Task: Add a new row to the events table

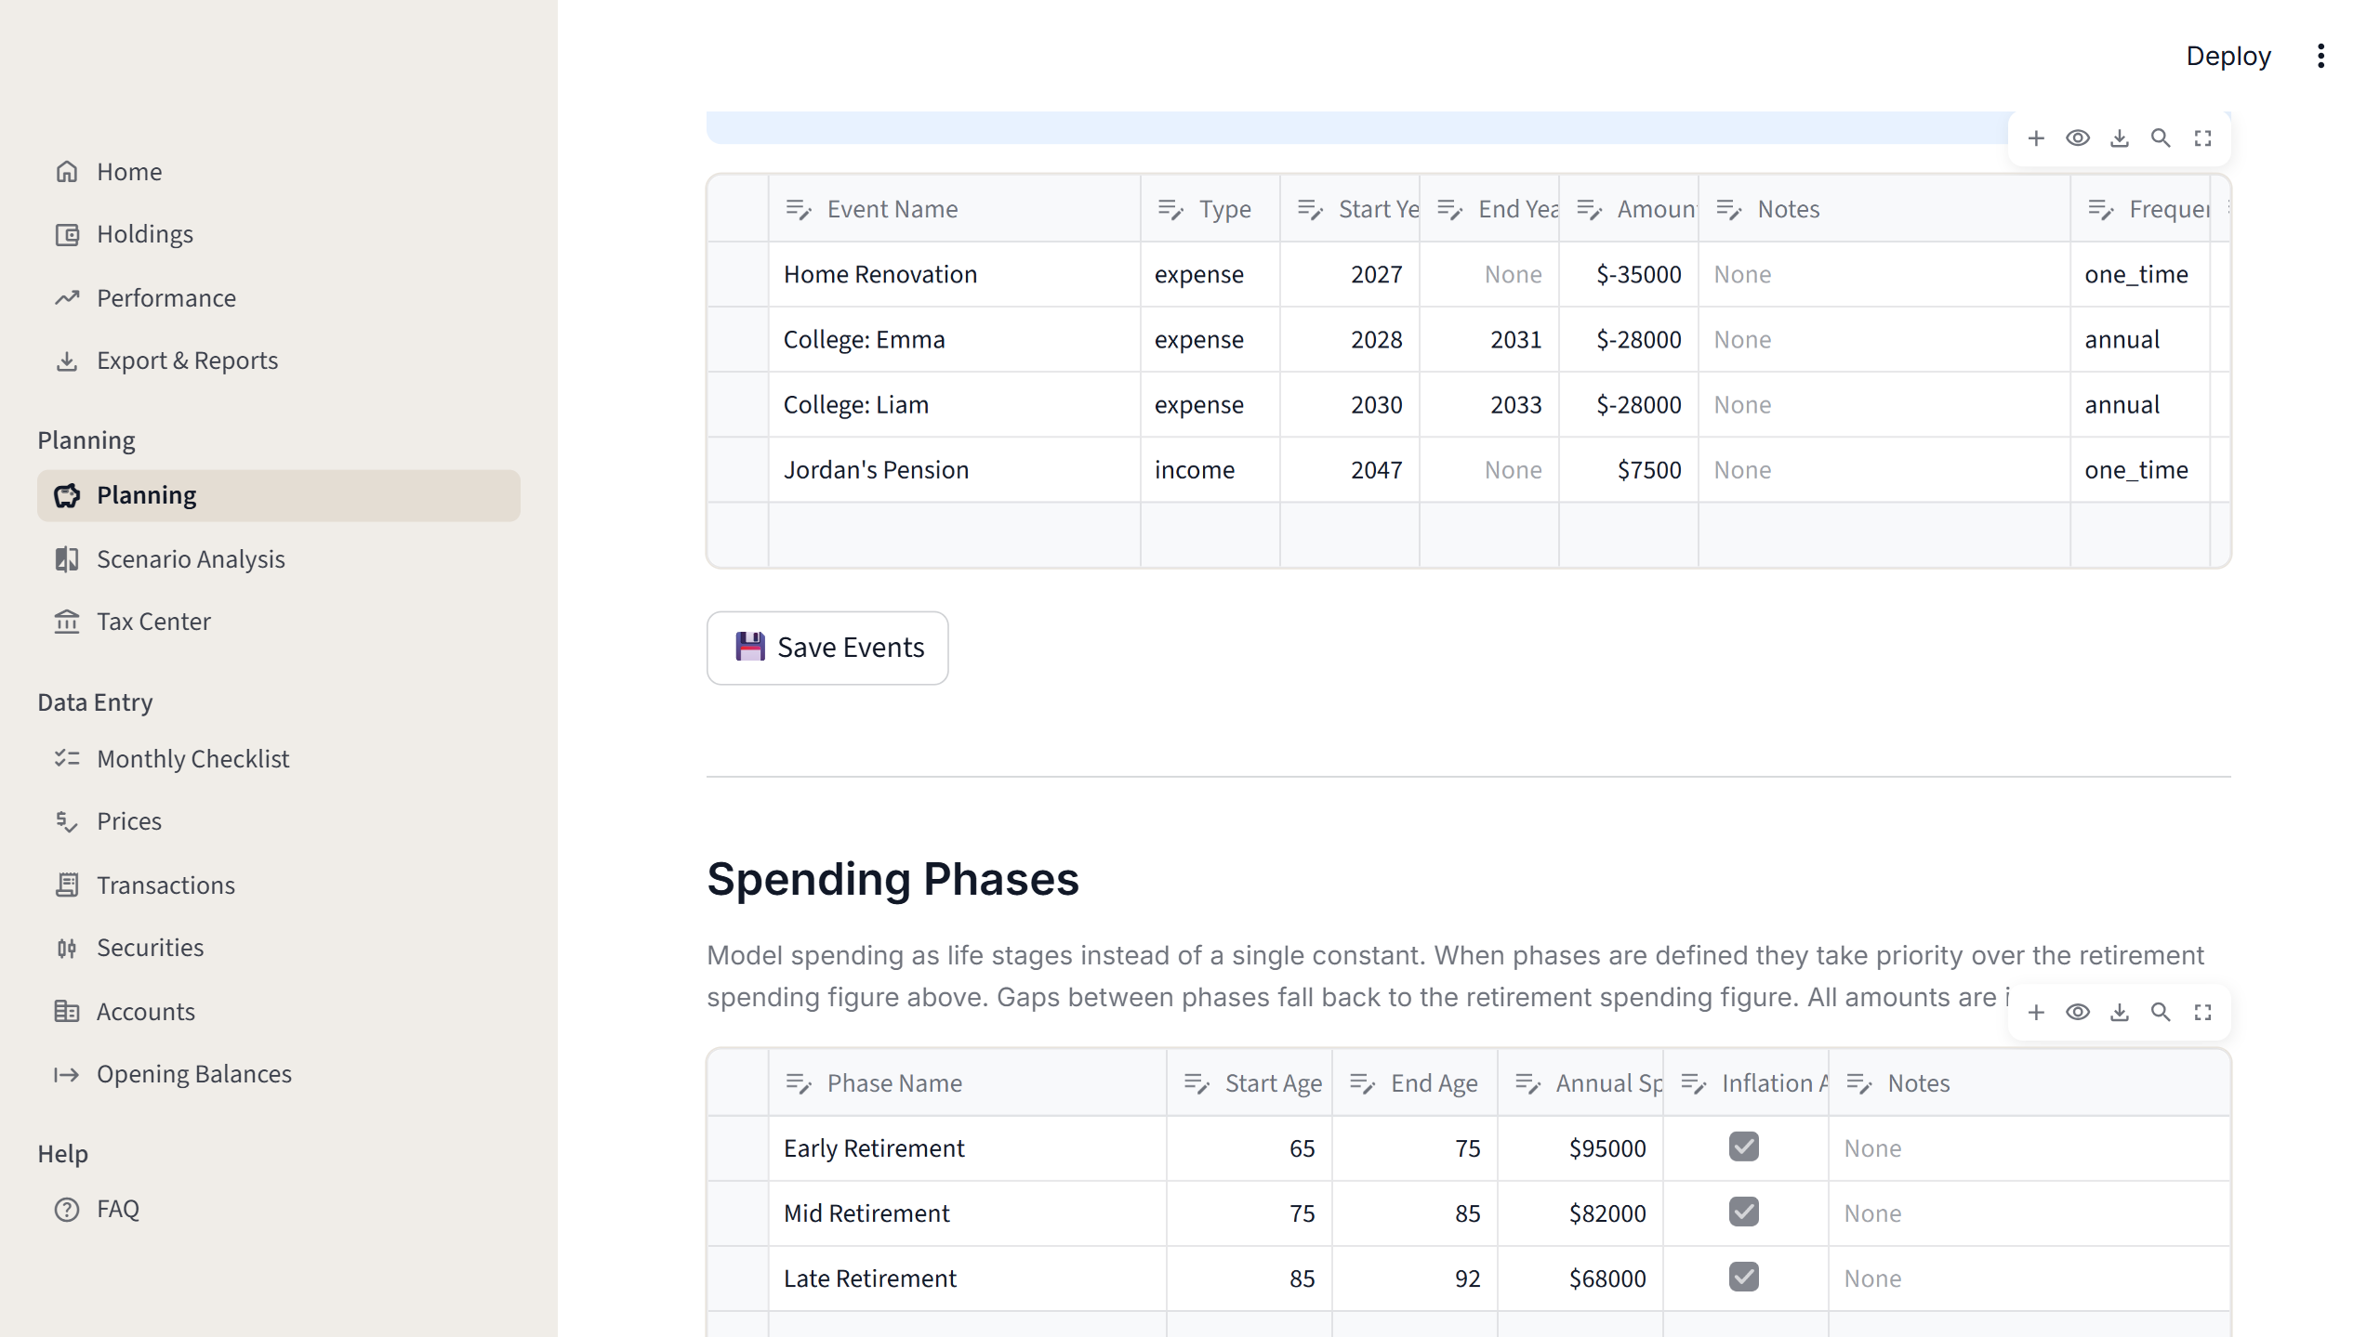Action: coord(2036,138)
